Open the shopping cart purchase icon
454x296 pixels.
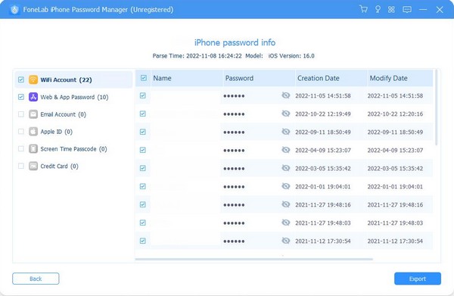pyautogui.click(x=363, y=9)
